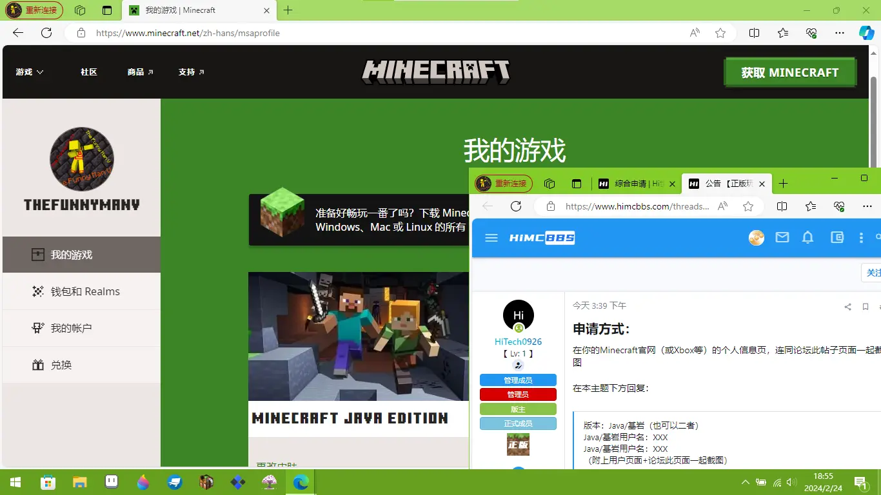Bookmark the HiTech0926 forum post
881x495 pixels.
click(866, 307)
